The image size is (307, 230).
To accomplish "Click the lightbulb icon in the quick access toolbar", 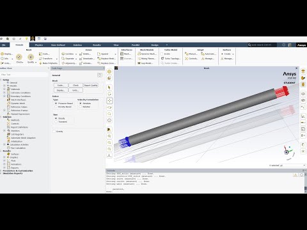I will coord(26,39).
